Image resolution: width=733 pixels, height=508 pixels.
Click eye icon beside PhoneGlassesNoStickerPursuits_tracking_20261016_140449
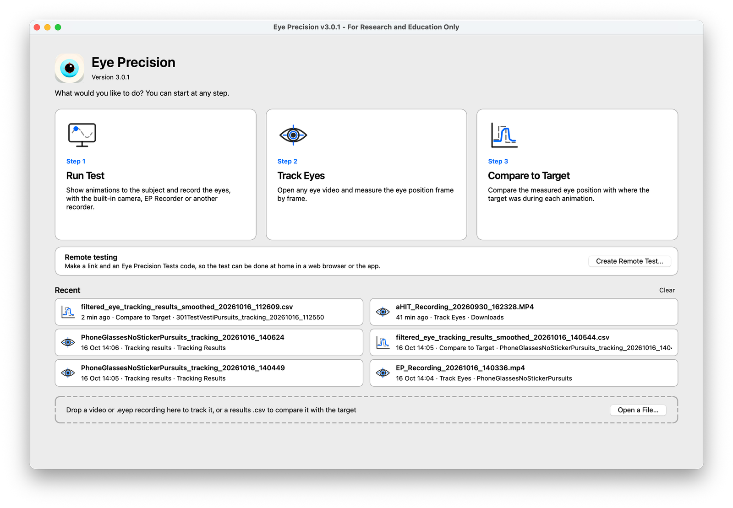point(68,373)
